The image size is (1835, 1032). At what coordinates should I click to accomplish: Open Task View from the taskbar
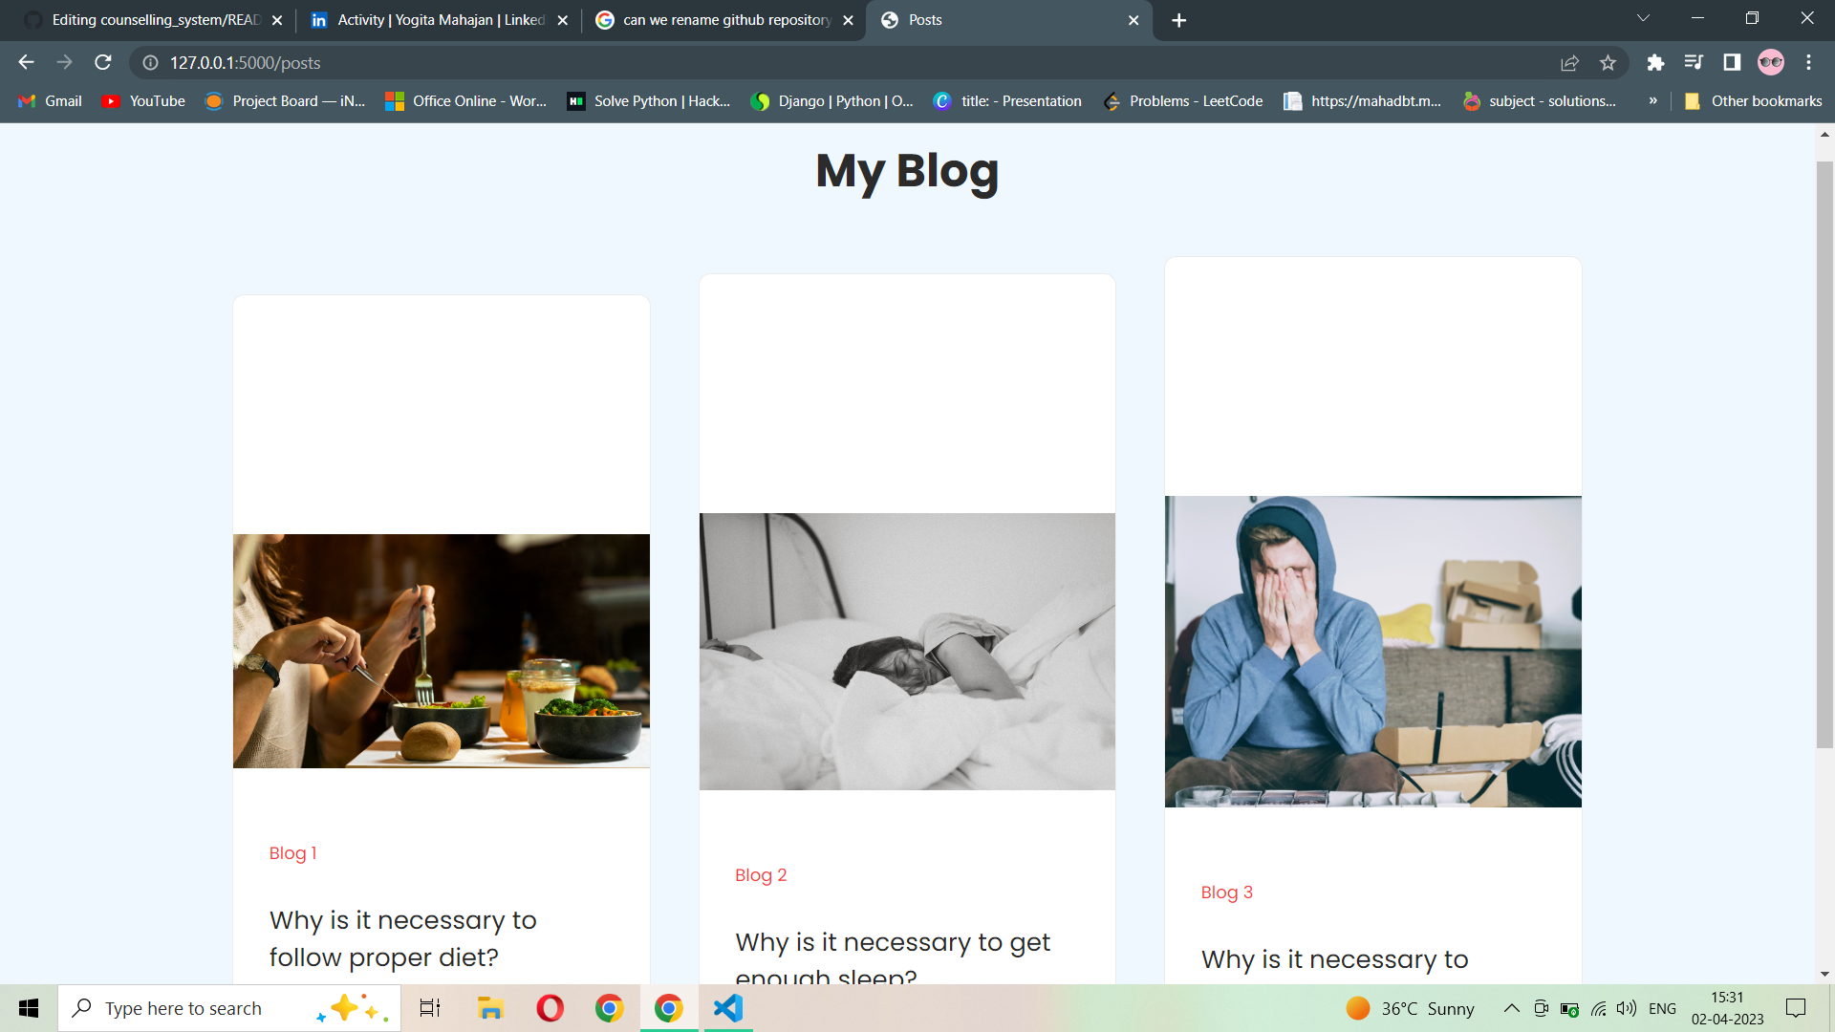(430, 1008)
